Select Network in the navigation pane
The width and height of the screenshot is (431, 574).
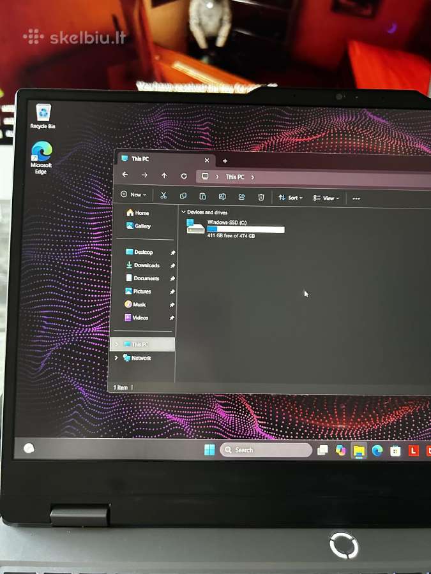[x=137, y=358]
